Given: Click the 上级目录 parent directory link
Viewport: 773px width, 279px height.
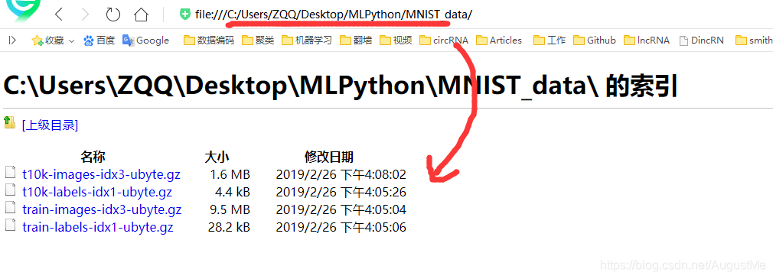Looking at the screenshot, I should pyautogui.click(x=51, y=125).
